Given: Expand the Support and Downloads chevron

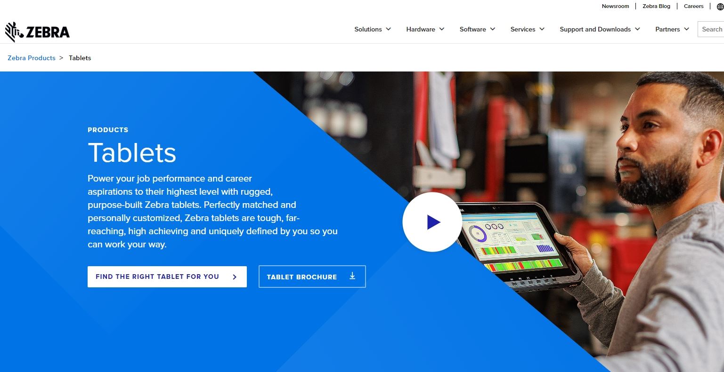Looking at the screenshot, I should tap(637, 29).
